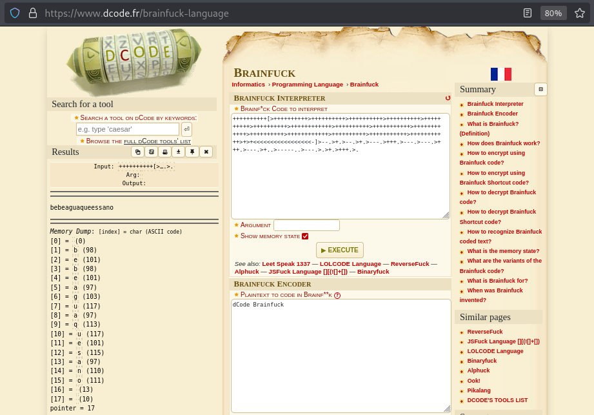This screenshot has width=594, height=415.
Task: Bookmark this page with the star icon
Action: (x=580, y=14)
